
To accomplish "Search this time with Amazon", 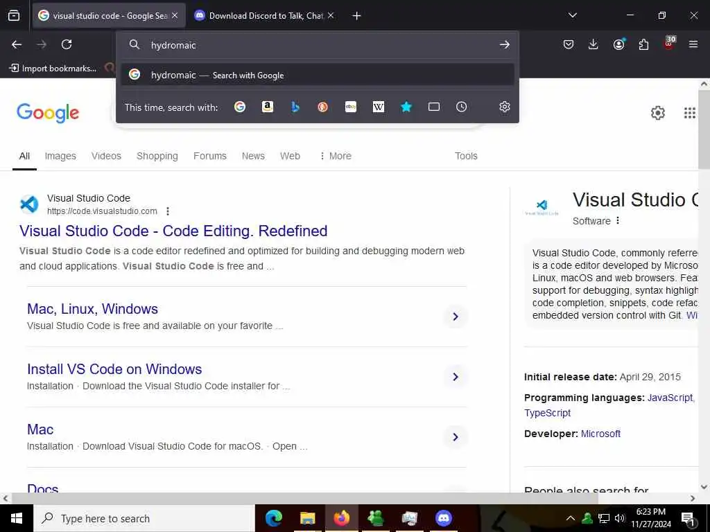I will pos(268,107).
